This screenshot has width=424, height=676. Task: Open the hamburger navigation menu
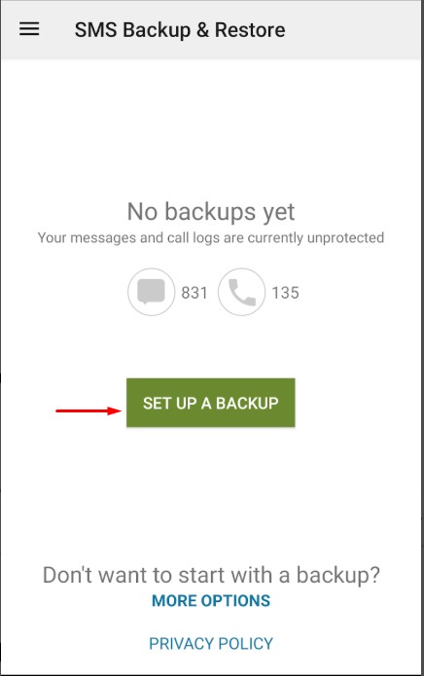click(x=29, y=29)
